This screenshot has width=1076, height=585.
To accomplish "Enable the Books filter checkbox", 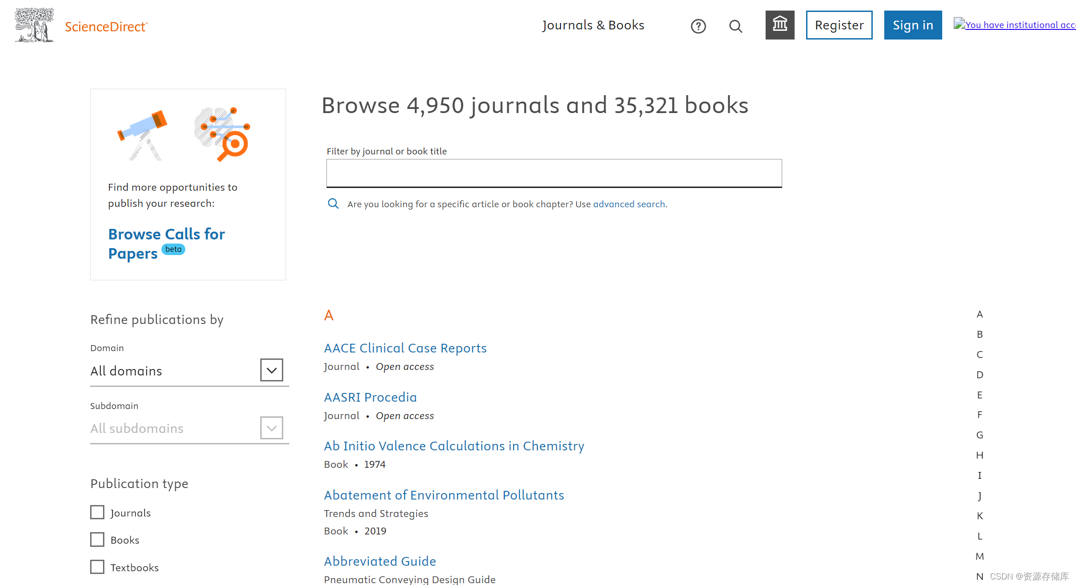I will click(x=97, y=539).
